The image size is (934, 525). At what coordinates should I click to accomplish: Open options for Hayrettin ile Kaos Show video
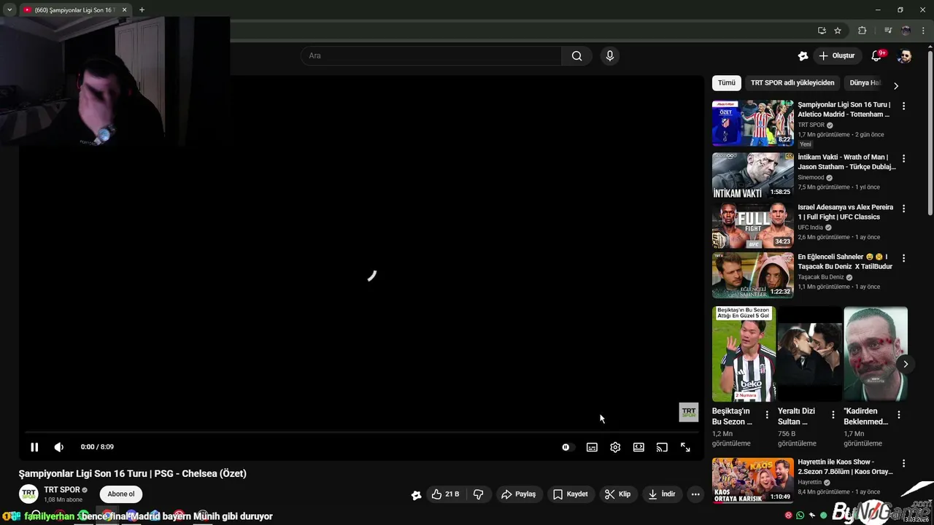coord(903,463)
